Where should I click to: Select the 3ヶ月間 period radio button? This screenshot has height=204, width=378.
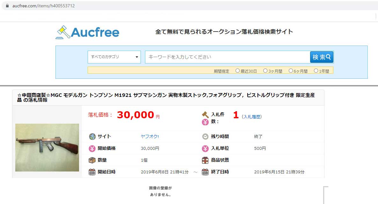(265, 71)
